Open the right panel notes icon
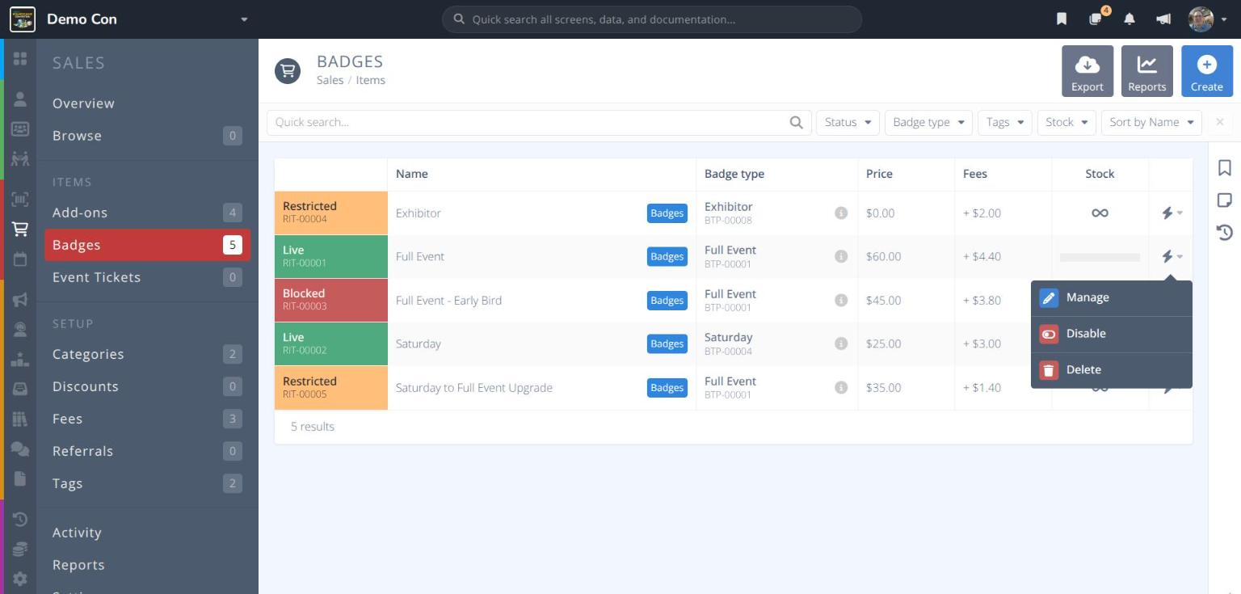Screen dimensions: 1241x594 pos(1225,200)
